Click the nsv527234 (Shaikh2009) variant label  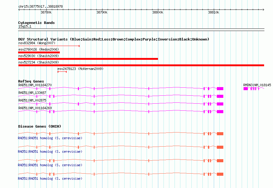click(39, 62)
